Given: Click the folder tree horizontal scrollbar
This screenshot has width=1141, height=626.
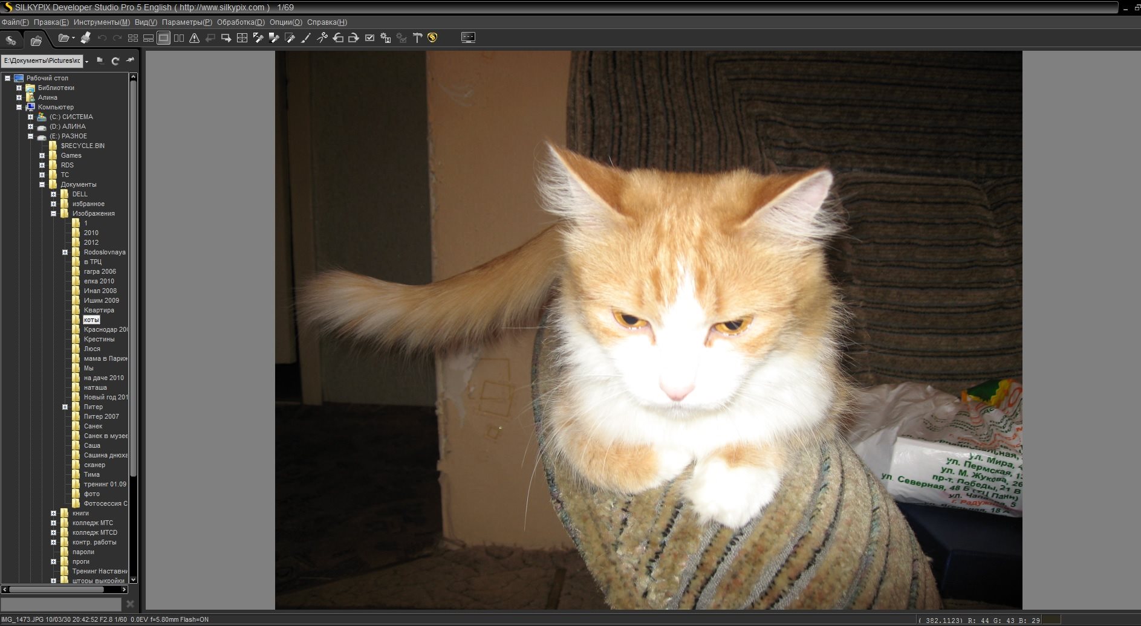Looking at the screenshot, I should pos(56,589).
